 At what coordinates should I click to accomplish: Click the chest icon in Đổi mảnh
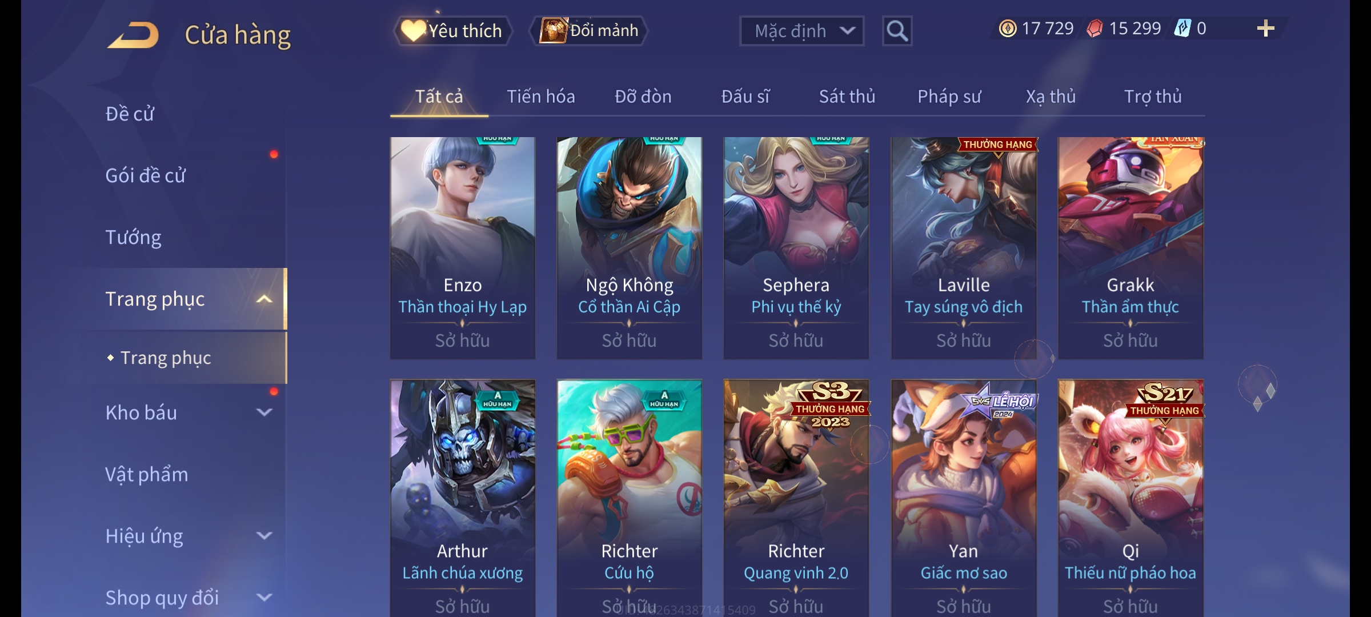click(554, 30)
